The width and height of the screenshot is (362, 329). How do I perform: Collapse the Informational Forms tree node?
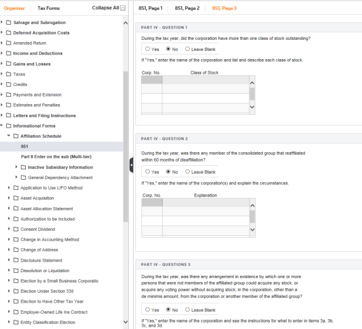pos(2,126)
